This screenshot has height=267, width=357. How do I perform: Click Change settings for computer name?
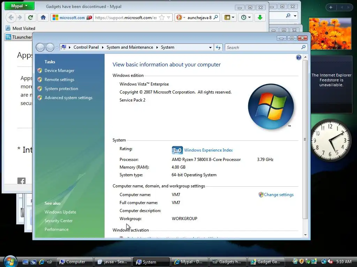click(279, 195)
